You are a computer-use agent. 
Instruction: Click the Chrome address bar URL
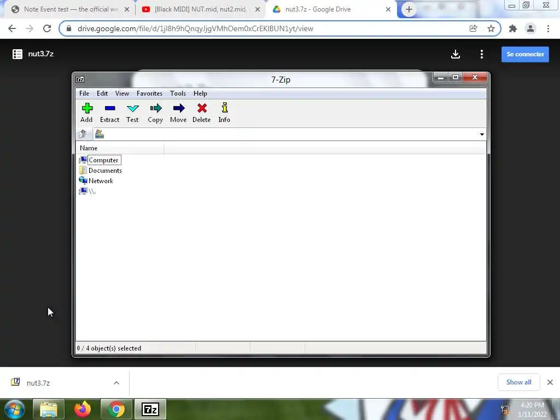click(195, 28)
